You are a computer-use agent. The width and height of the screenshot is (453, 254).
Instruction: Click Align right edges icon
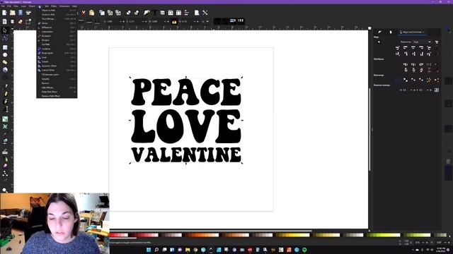coord(421,48)
